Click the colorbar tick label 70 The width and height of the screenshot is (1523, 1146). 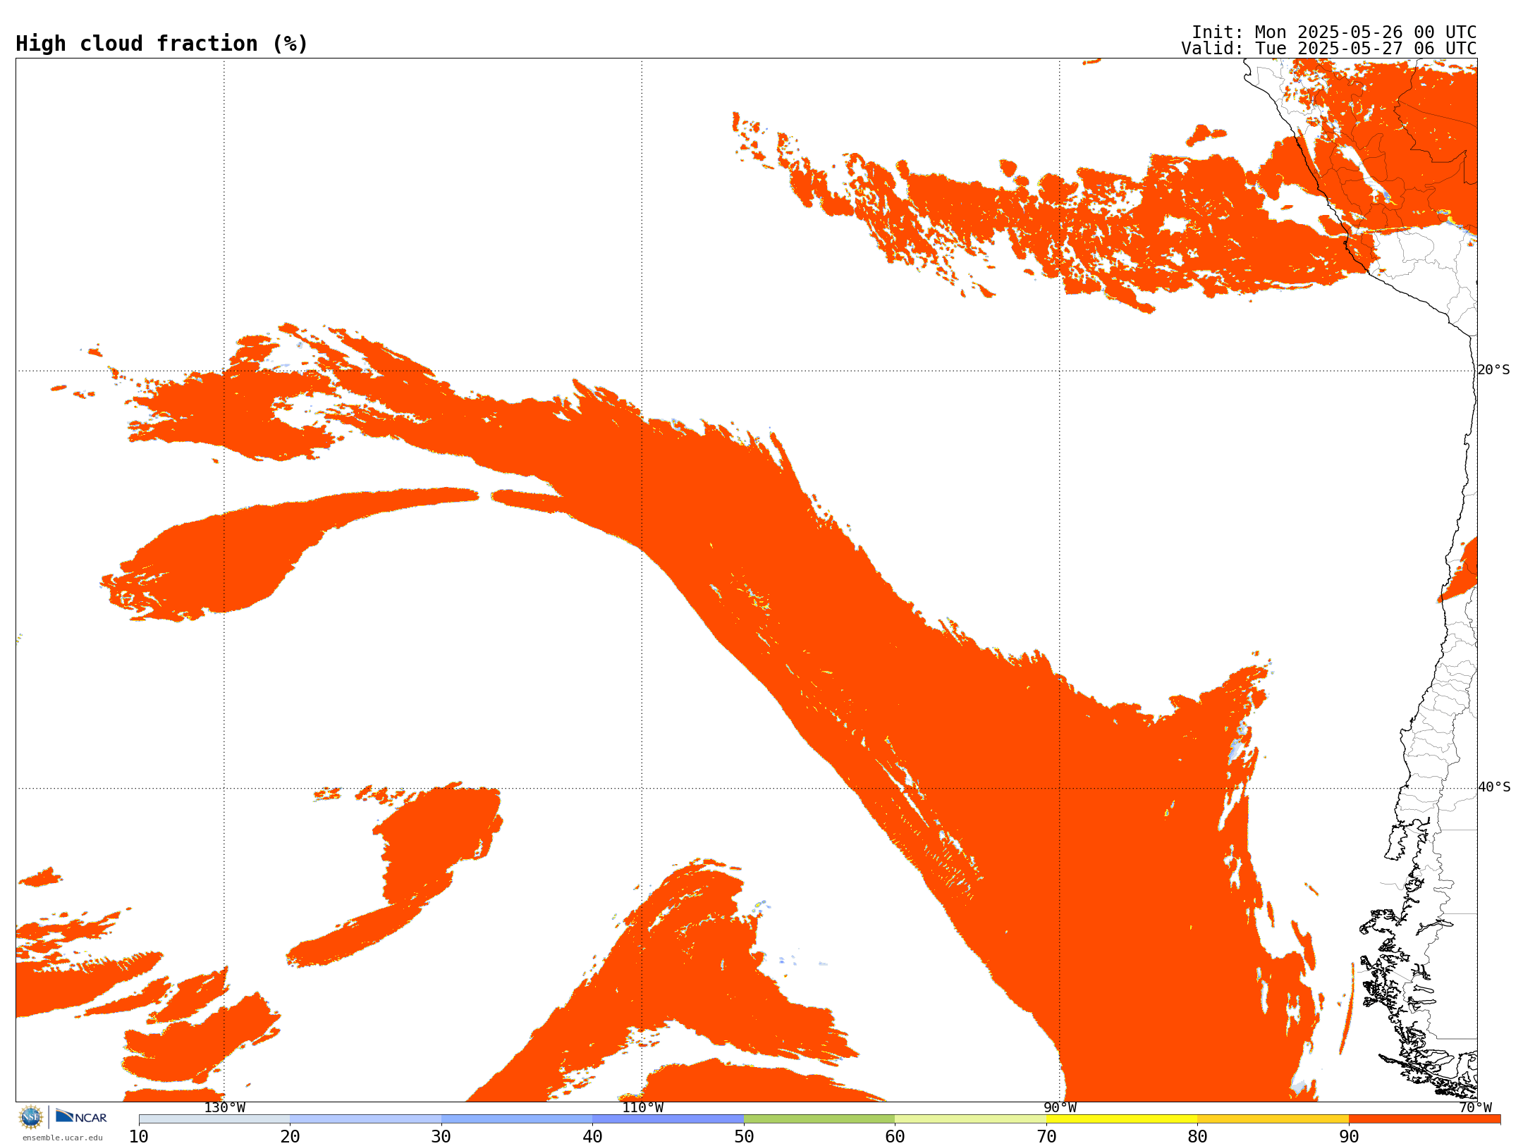point(1046,1137)
